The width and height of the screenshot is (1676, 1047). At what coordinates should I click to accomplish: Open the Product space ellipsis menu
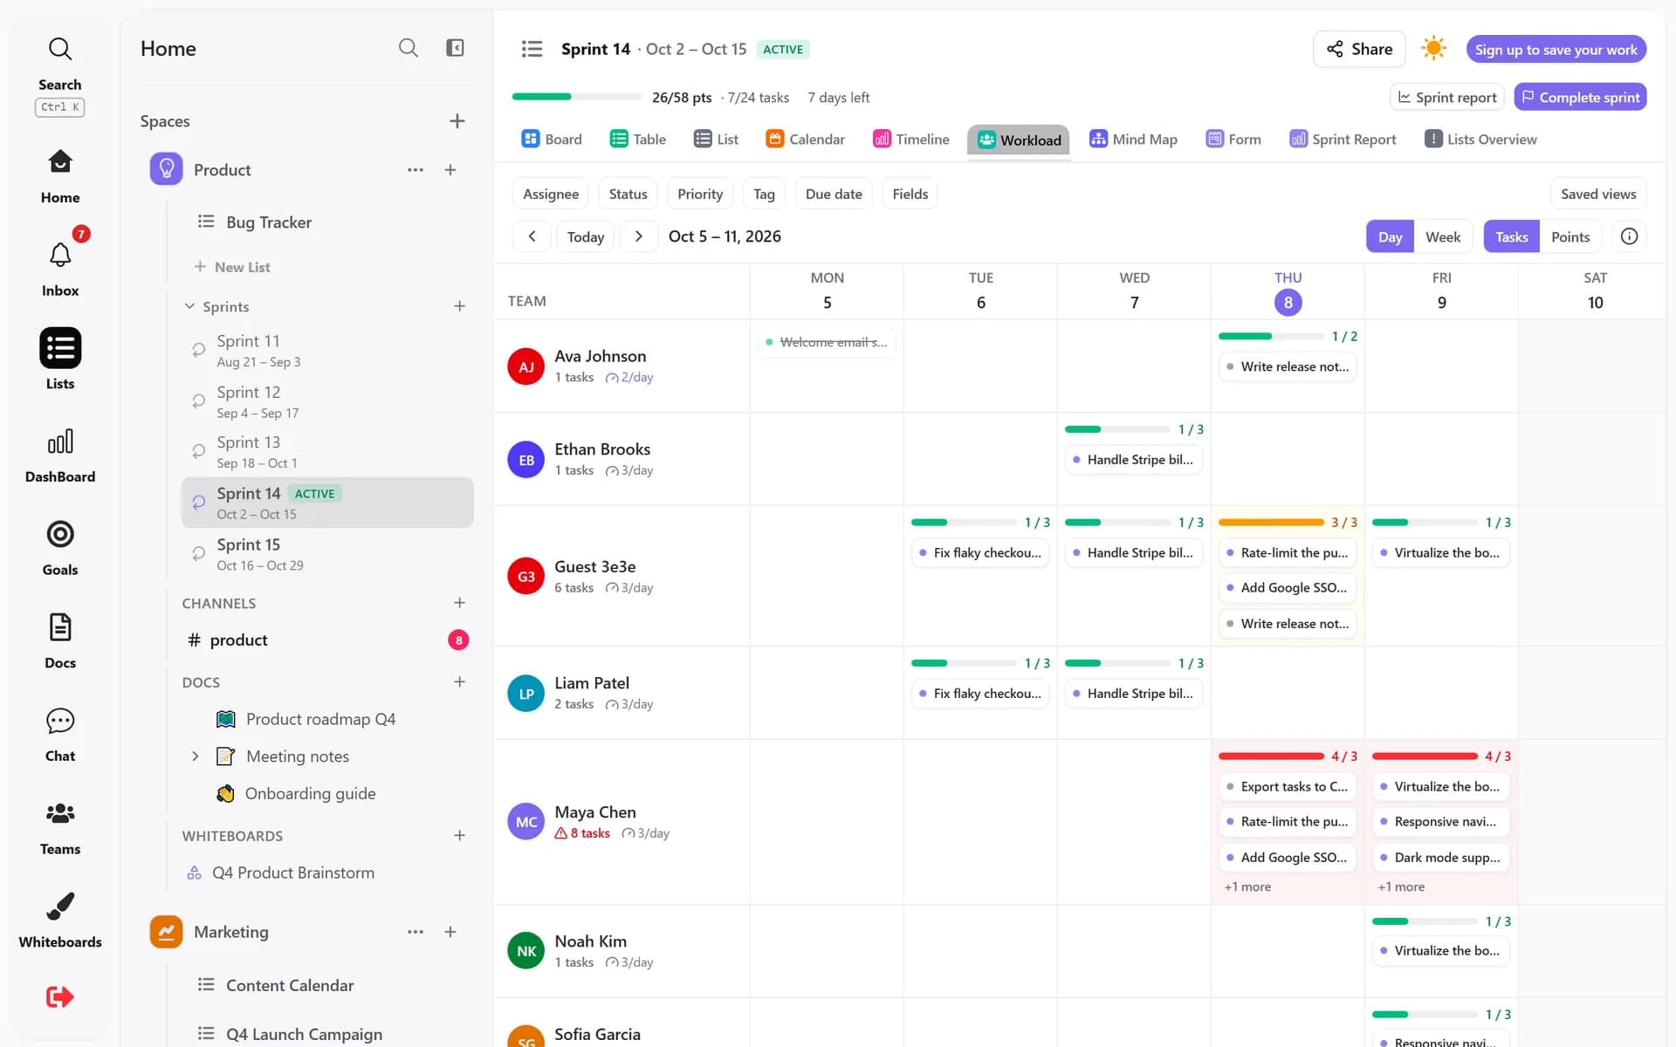pyautogui.click(x=416, y=170)
